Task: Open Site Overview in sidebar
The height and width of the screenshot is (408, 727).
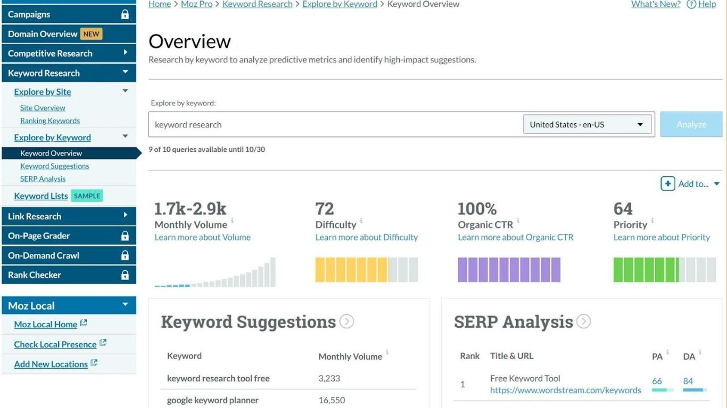Action: point(43,108)
